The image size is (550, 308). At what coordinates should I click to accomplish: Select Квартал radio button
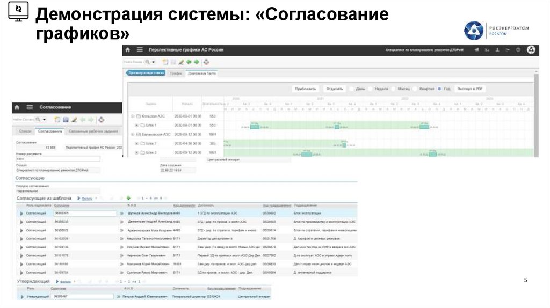click(415, 89)
